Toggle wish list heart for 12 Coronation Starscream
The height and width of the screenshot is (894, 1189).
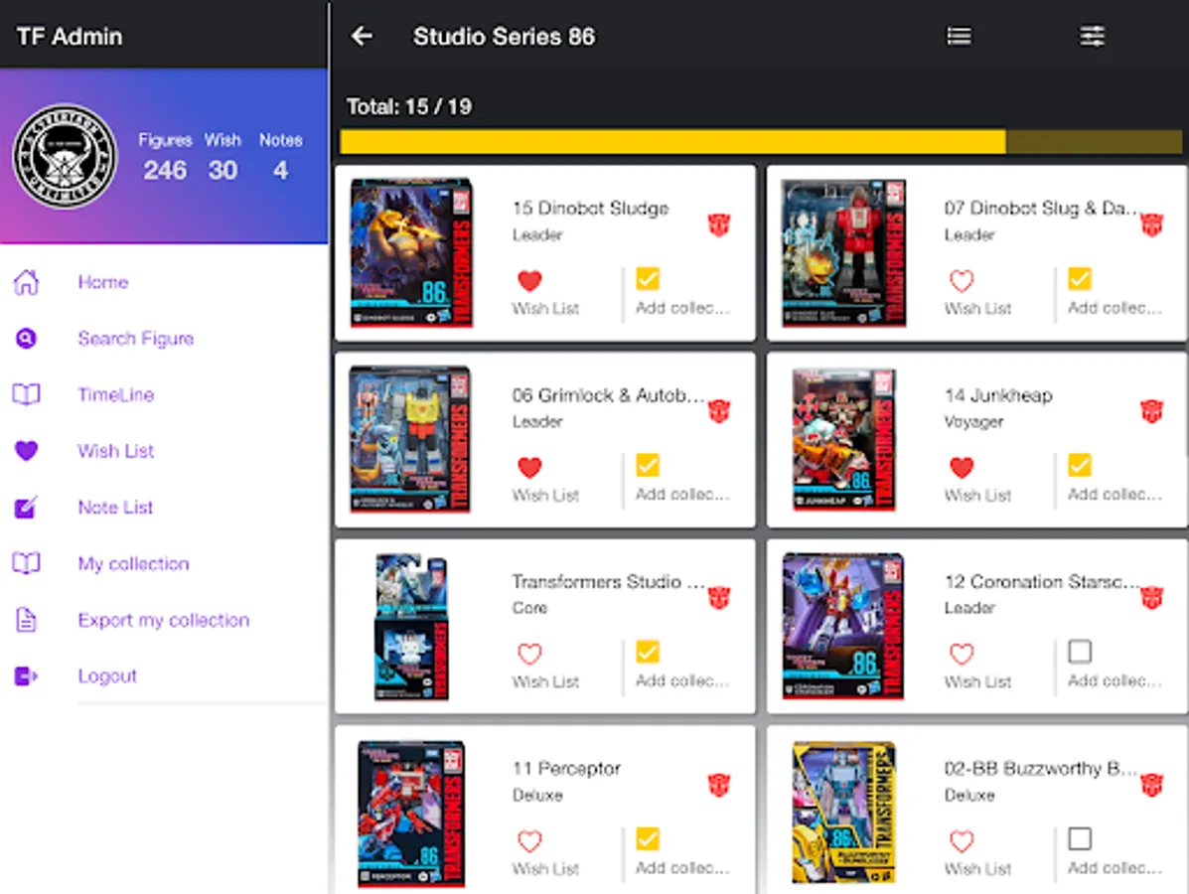(962, 654)
